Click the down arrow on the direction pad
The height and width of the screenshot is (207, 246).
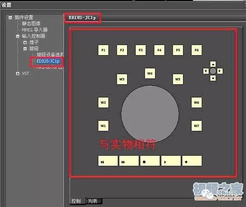click(x=213, y=78)
